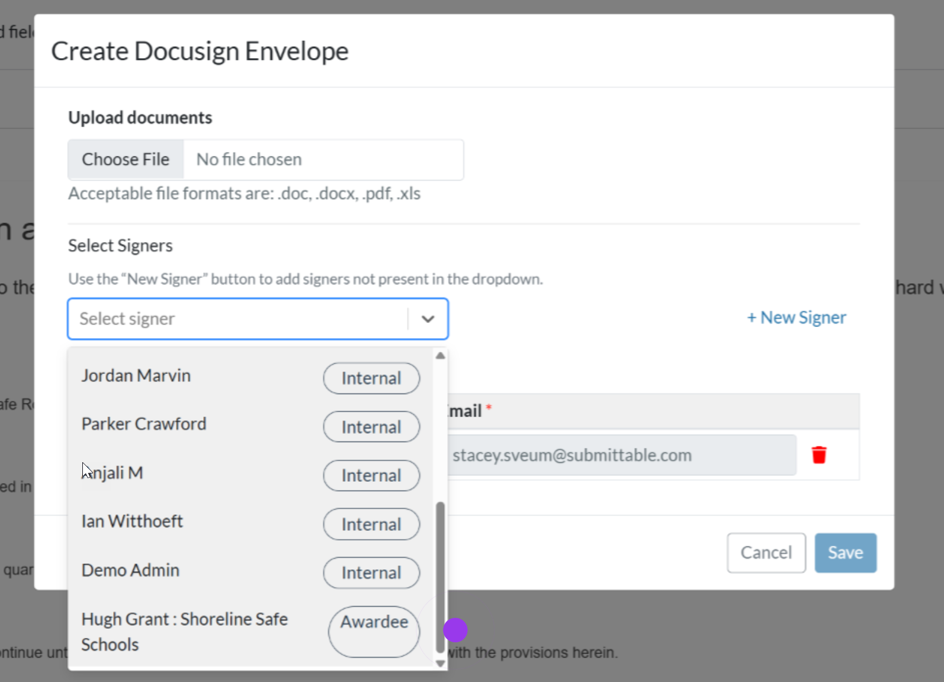944x682 pixels.
Task: Click the Choose File button
Action: tap(126, 159)
